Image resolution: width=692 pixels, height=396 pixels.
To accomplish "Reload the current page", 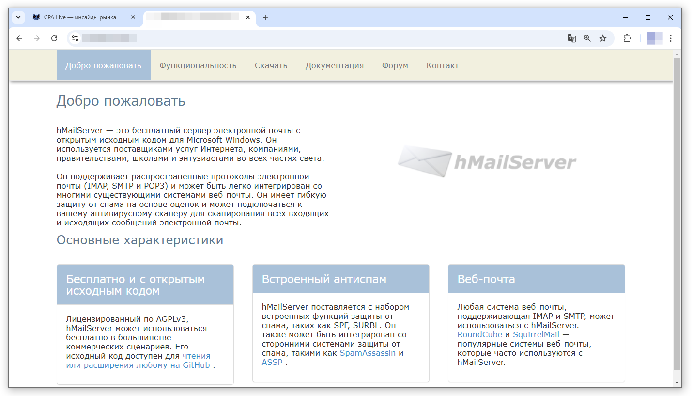I will tap(54, 38).
